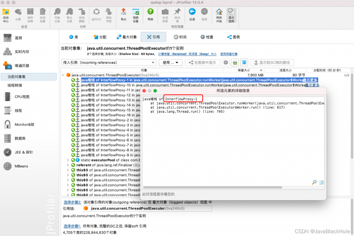Click the green icon right of the gear
Viewport: 354px width, 236px height.
click(235, 62)
